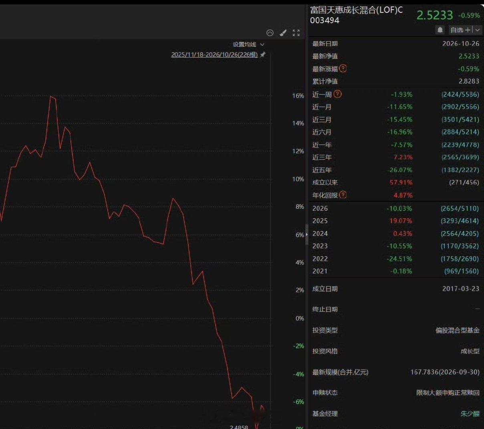Toggle fullscreen chart expand icon
The image size is (484, 429).
[296, 33]
